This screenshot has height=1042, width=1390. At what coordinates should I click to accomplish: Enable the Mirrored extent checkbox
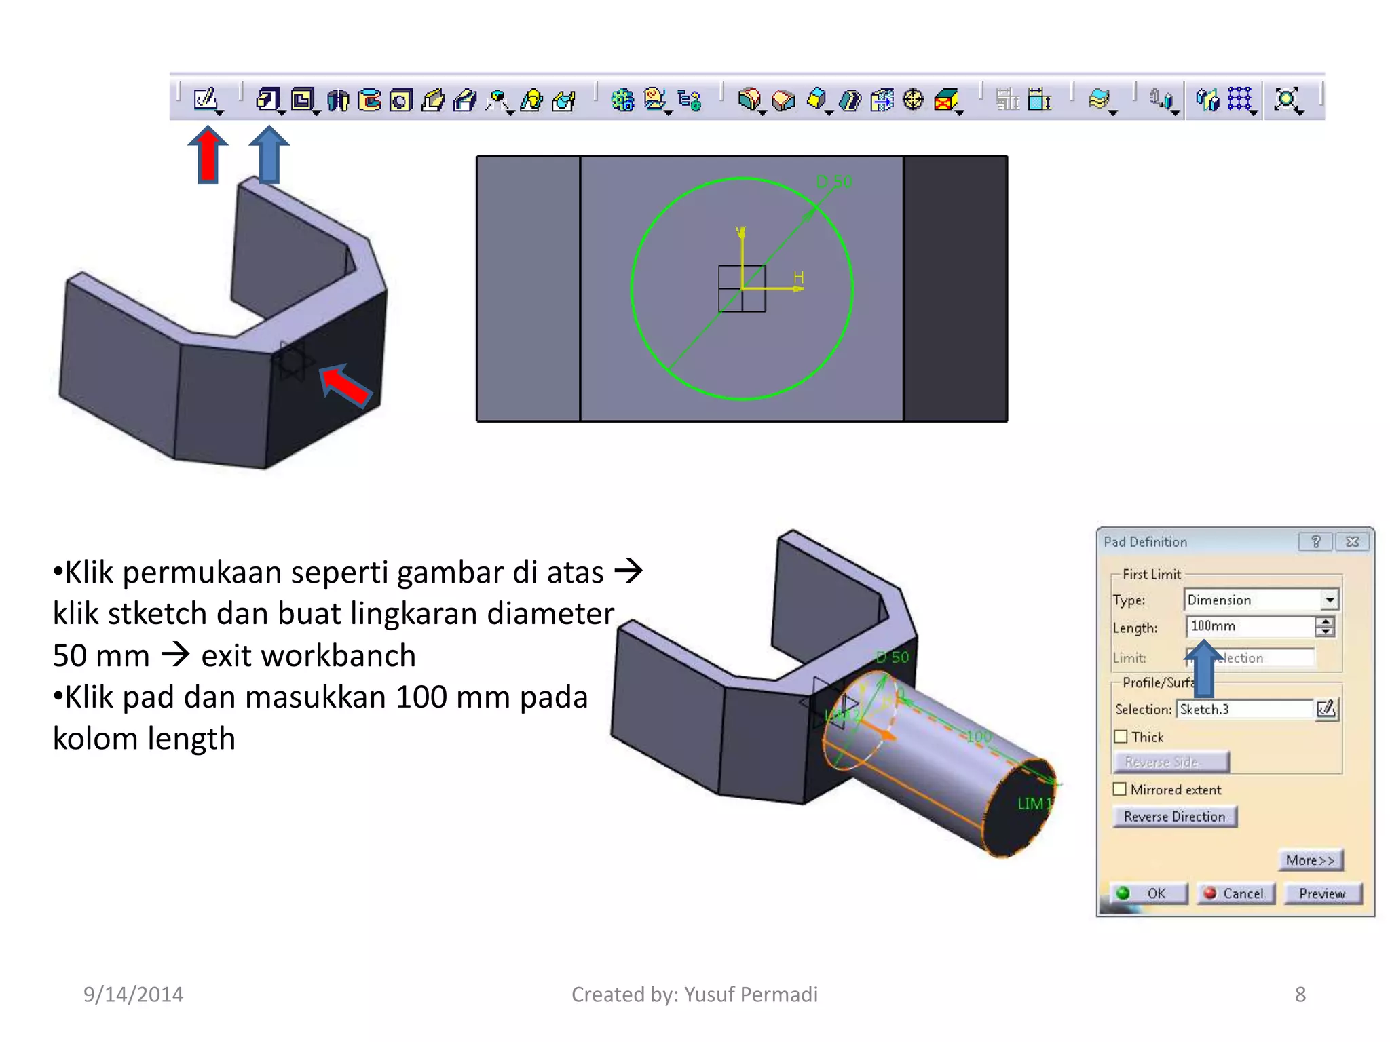tap(1120, 789)
